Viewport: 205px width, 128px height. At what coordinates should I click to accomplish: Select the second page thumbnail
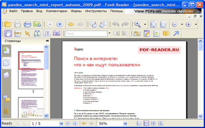pyautogui.click(x=31, y=108)
